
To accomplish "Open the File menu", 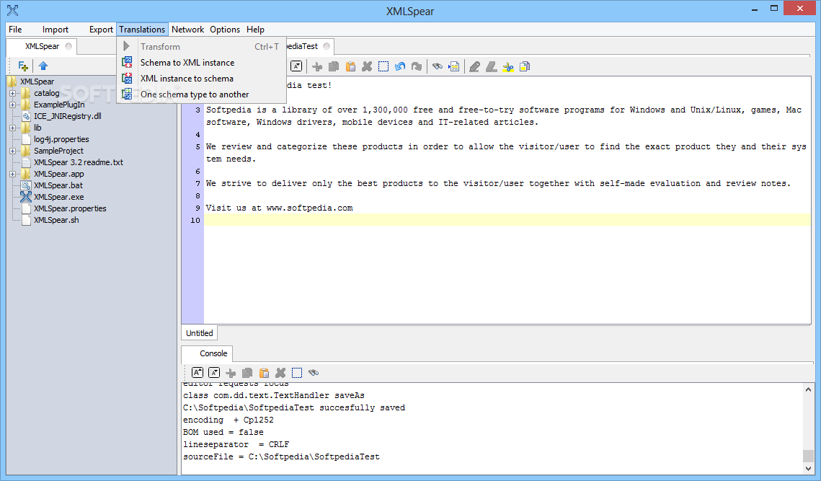I will [15, 30].
